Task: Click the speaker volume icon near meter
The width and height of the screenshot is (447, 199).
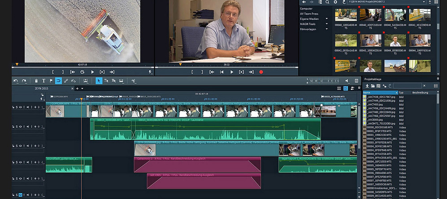Action: point(347,81)
